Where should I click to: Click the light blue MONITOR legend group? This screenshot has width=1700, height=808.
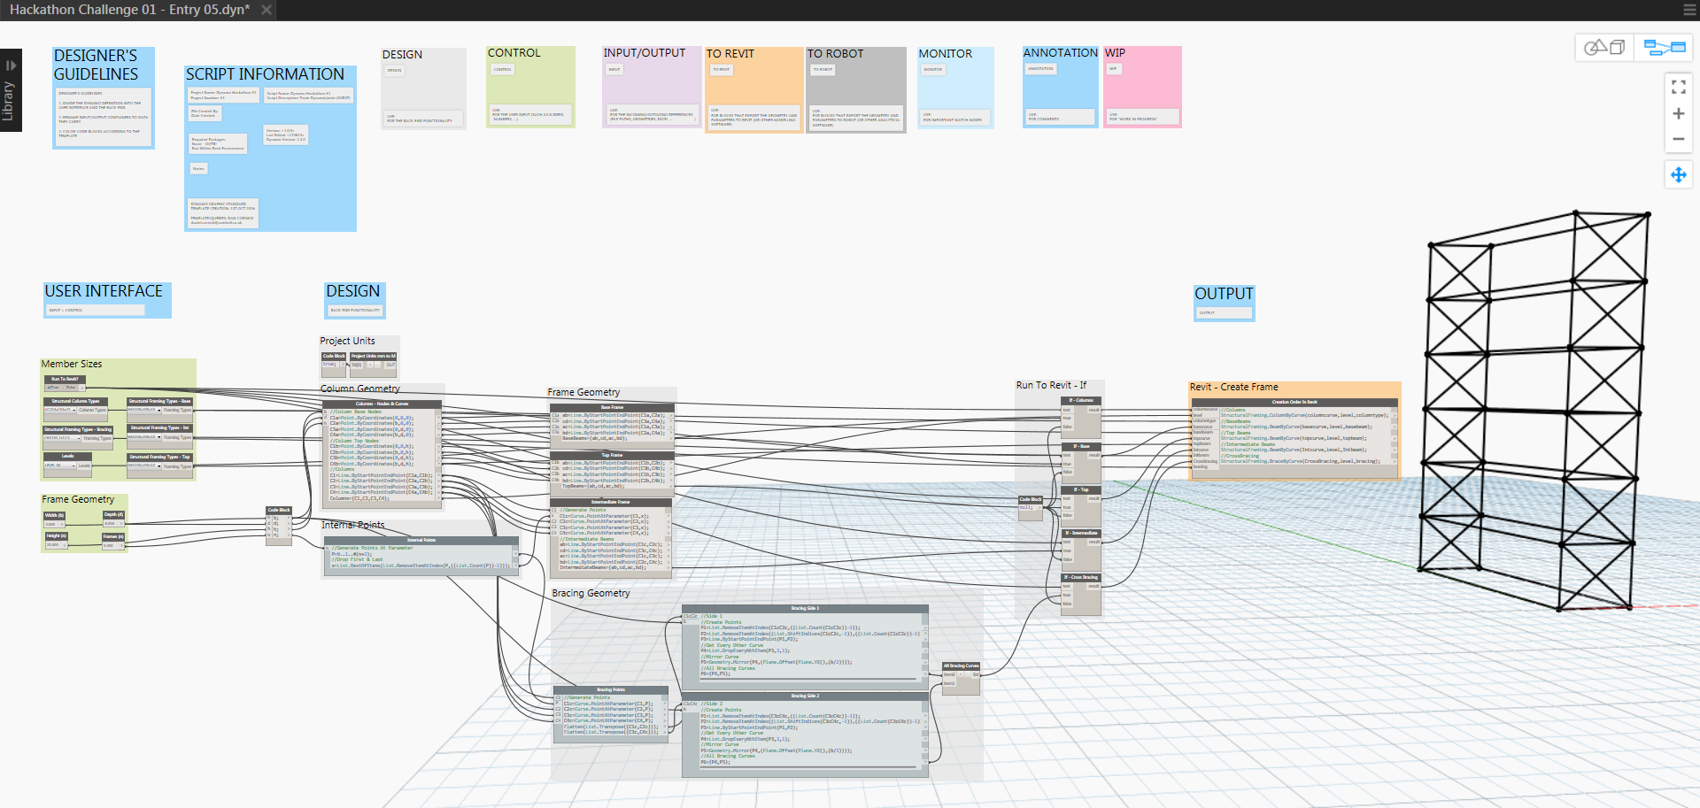[x=955, y=88]
